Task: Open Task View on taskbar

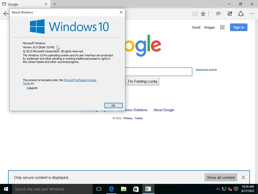Action: pos(99,189)
